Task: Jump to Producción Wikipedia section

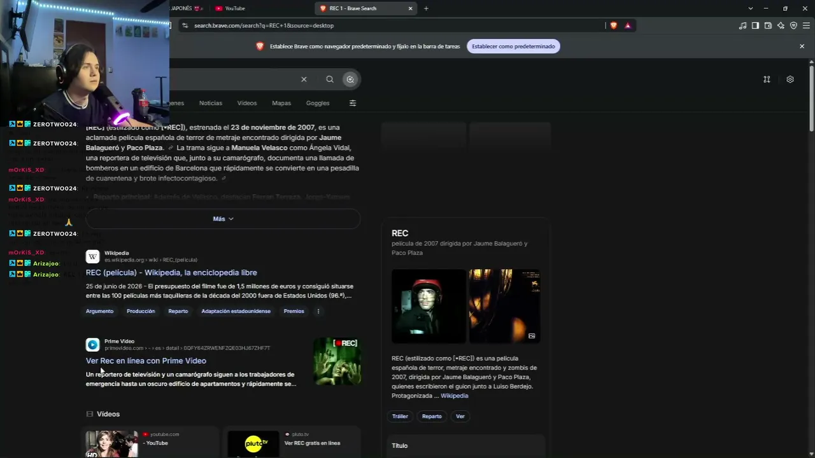Action: (x=141, y=311)
